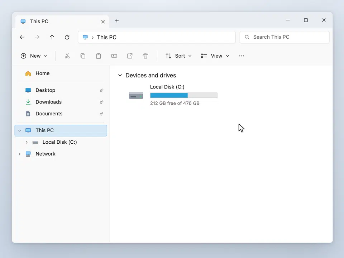Click the This PC tab monitor icon
344x258 pixels.
point(23,21)
